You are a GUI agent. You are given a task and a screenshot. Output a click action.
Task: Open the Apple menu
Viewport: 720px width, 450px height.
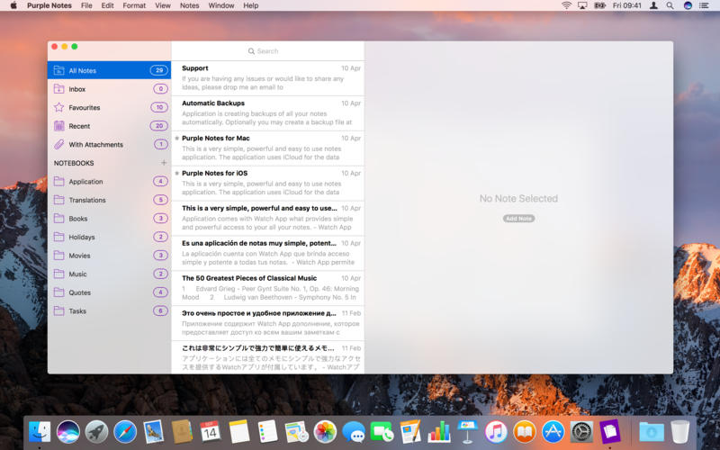13,5
